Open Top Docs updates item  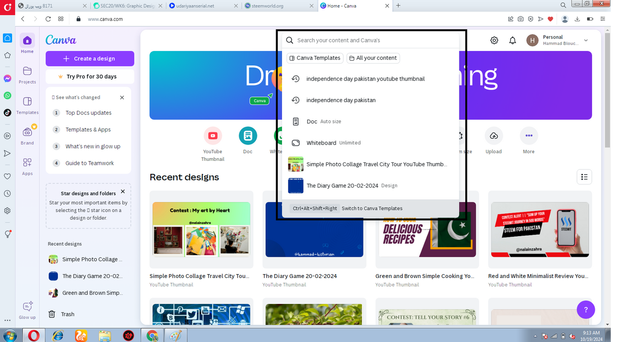[x=88, y=113]
